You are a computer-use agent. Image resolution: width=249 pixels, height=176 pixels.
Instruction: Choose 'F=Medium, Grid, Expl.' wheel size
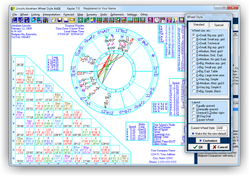point(207,55)
